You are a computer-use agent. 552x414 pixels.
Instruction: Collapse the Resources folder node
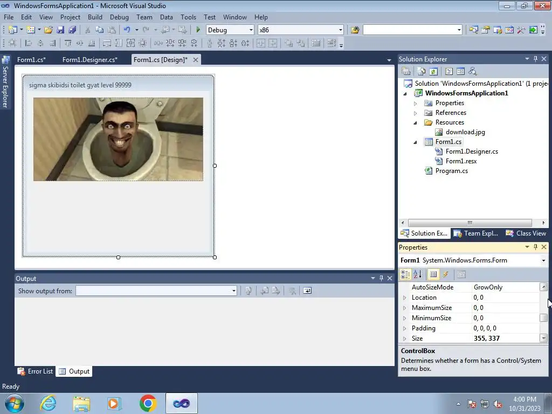(x=416, y=123)
